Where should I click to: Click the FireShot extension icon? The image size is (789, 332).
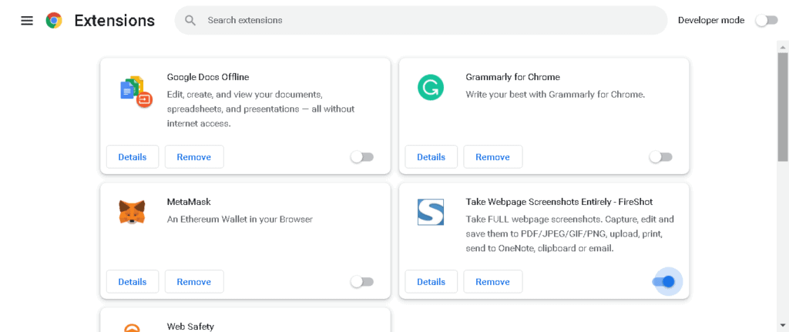431,212
